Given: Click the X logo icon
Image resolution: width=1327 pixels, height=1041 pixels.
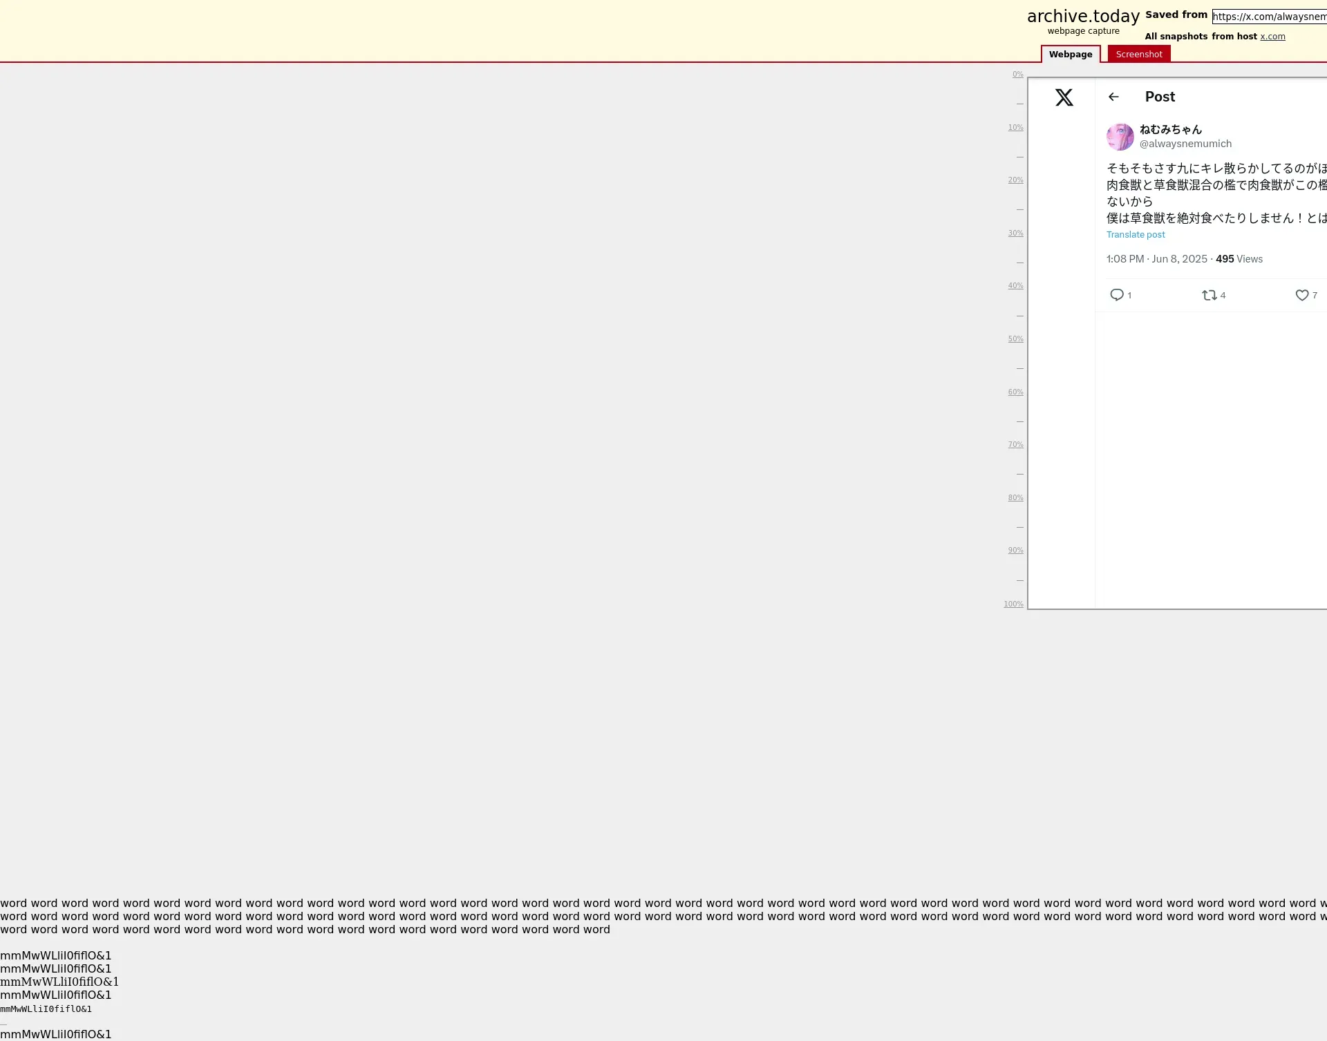Looking at the screenshot, I should [1064, 97].
